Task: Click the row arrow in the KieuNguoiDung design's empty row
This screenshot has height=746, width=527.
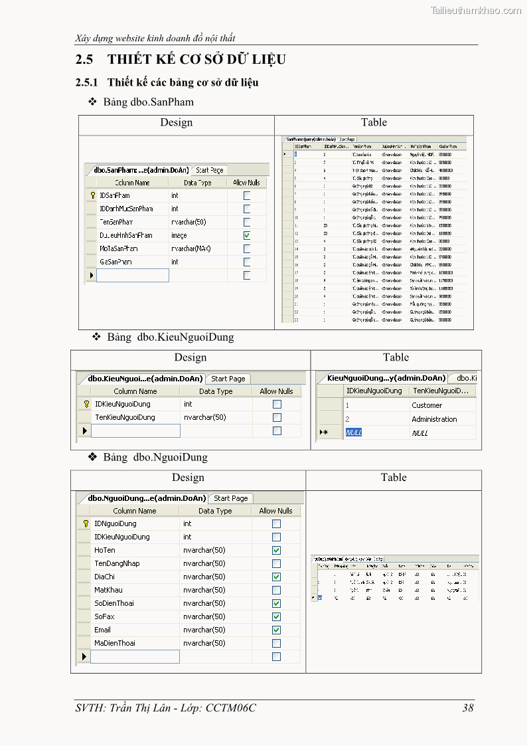Action: pyautogui.click(x=84, y=431)
